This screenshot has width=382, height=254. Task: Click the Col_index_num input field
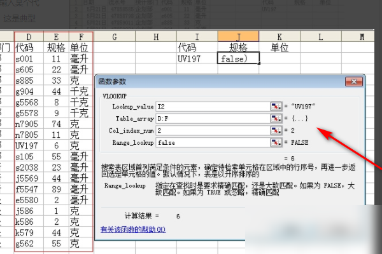click(213, 131)
